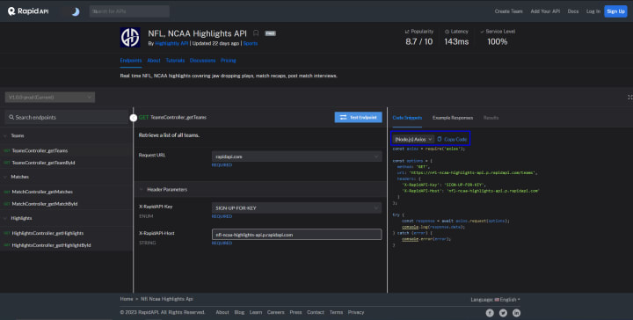Viewport: 633px width, 320px height.
Task: Open the footer Contact link
Action: pos(316,312)
